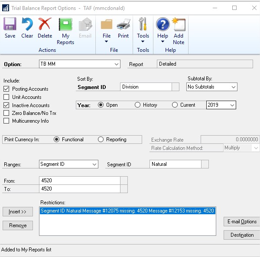Open My Reports green notebook icon
The width and height of the screenshot is (260, 257).
tap(65, 24)
